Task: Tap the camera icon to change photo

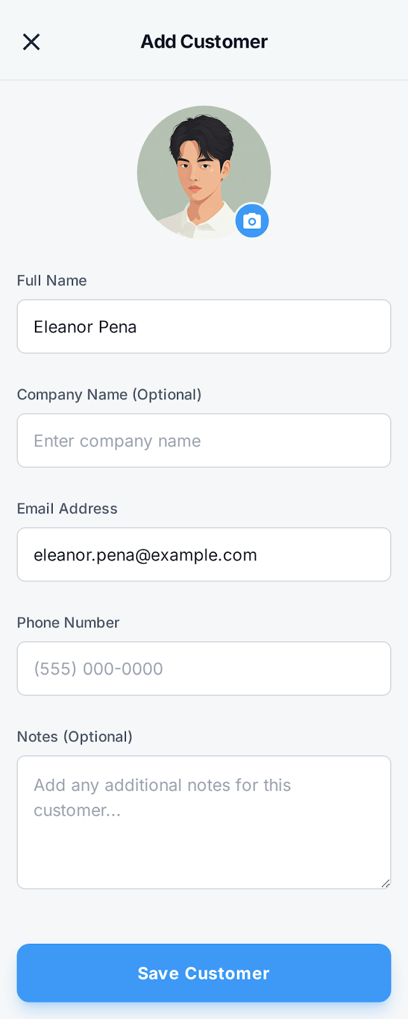Action: (x=252, y=221)
